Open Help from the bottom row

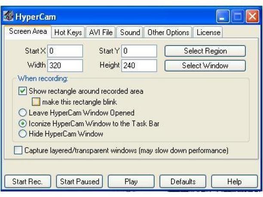[x=235, y=182]
